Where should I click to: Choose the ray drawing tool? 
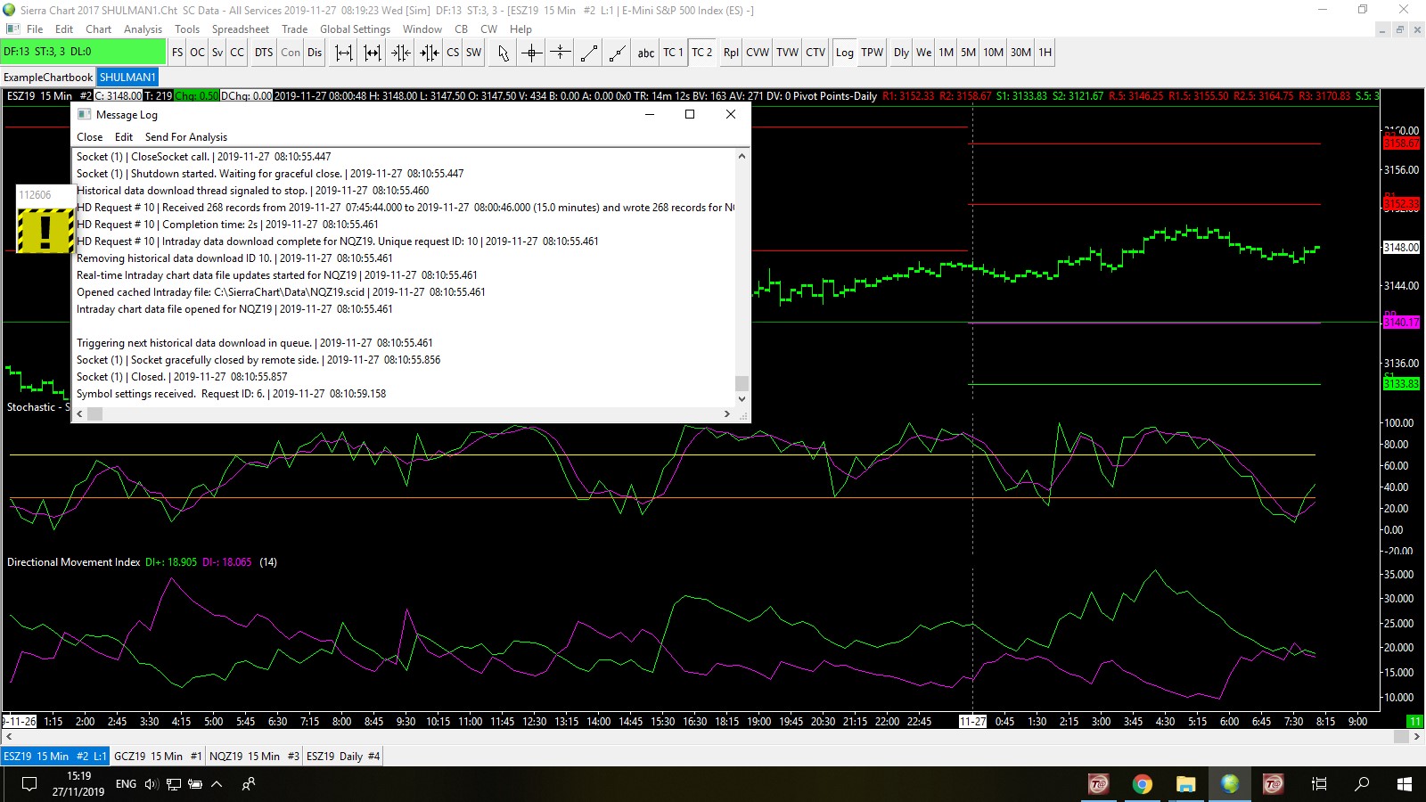tap(617, 53)
